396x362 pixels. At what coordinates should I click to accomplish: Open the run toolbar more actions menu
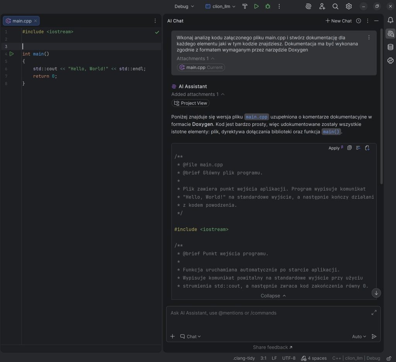click(x=279, y=6)
